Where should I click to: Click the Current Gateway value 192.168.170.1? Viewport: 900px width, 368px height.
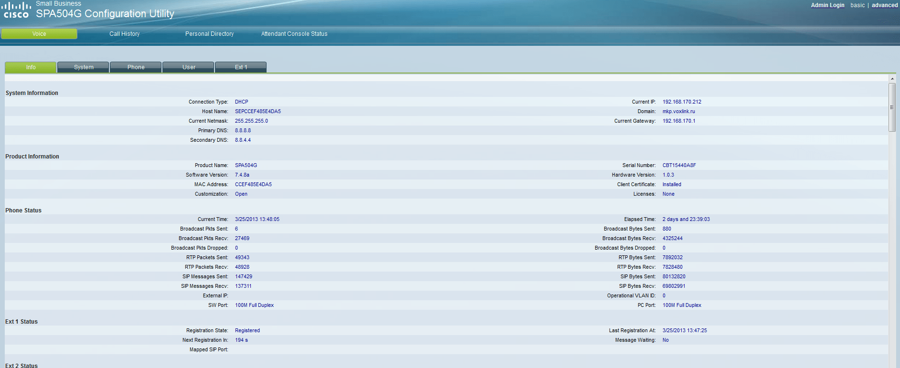tap(679, 121)
